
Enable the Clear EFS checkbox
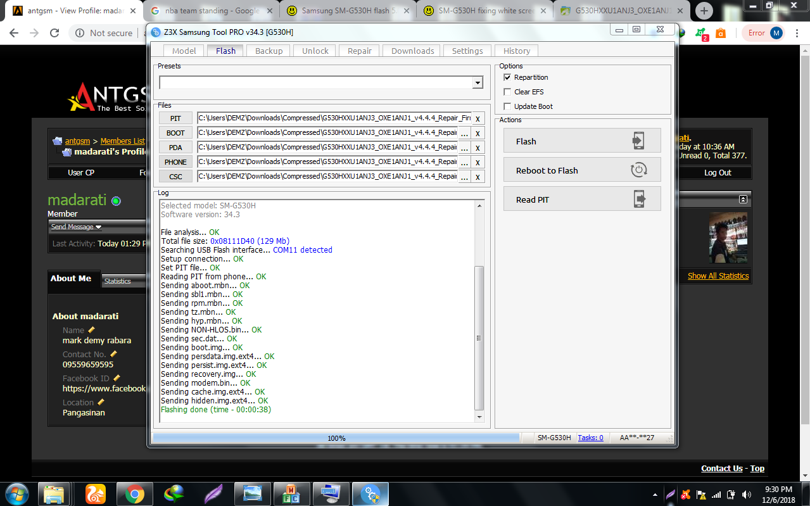[x=507, y=92]
